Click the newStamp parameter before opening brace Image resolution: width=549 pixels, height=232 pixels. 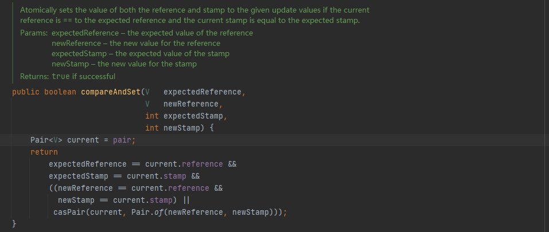tap(182, 128)
